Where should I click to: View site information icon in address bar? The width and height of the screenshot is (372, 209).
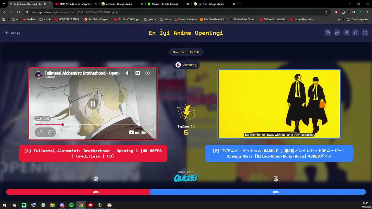coord(27,12)
